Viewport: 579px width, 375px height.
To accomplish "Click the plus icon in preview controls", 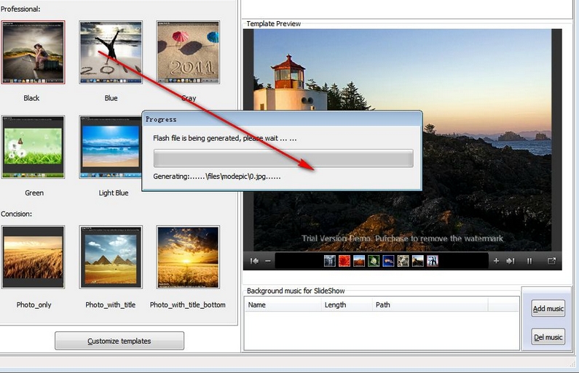I will tap(497, 261).
